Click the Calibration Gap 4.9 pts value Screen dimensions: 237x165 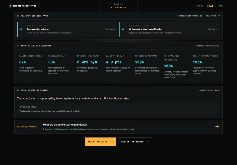[x=114, y=62]
